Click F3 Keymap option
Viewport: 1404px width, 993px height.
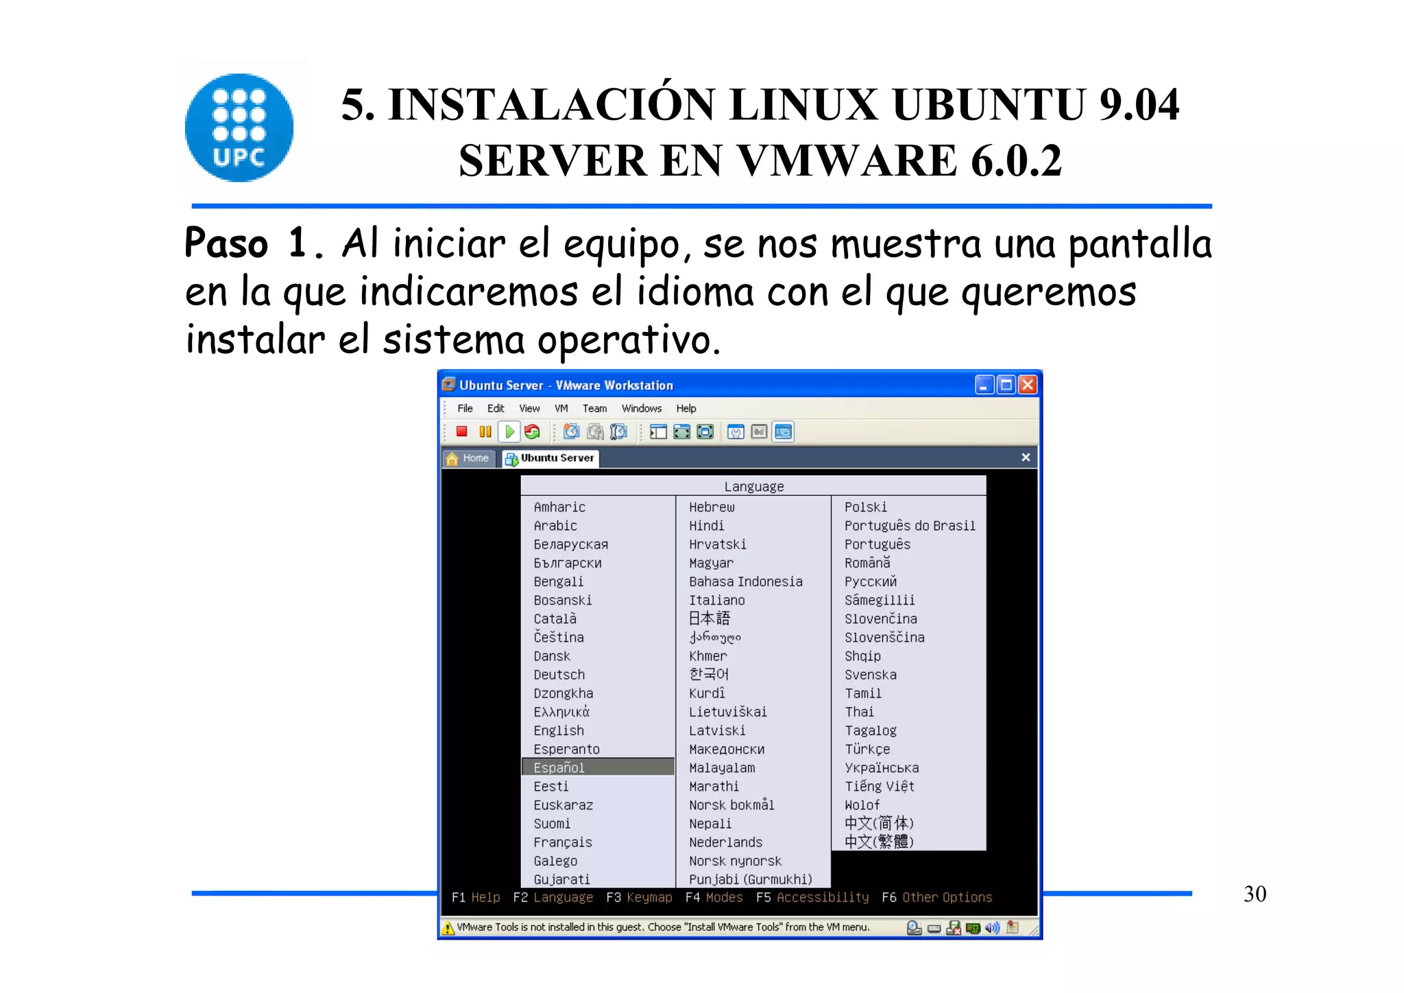coord(639,897)
